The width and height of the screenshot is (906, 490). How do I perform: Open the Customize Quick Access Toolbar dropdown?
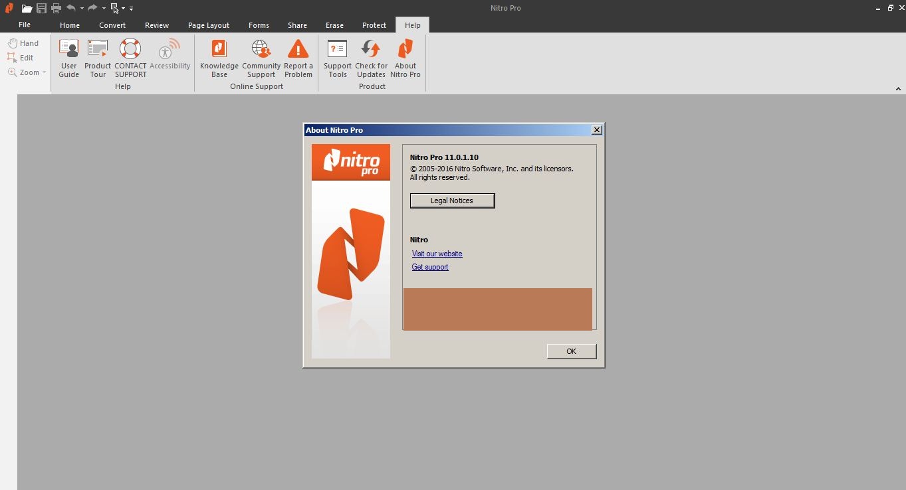pyautogui.click(x=131, y=9)
